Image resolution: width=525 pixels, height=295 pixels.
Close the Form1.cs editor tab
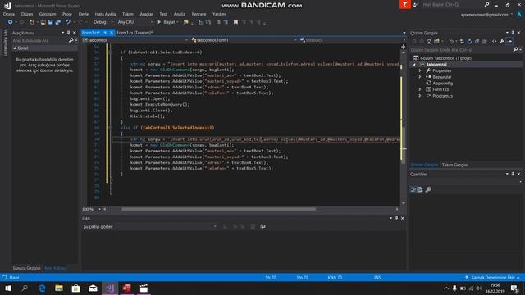coord(112,33)
